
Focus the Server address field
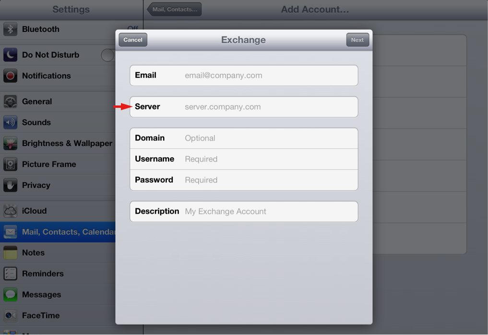(269, 107)
